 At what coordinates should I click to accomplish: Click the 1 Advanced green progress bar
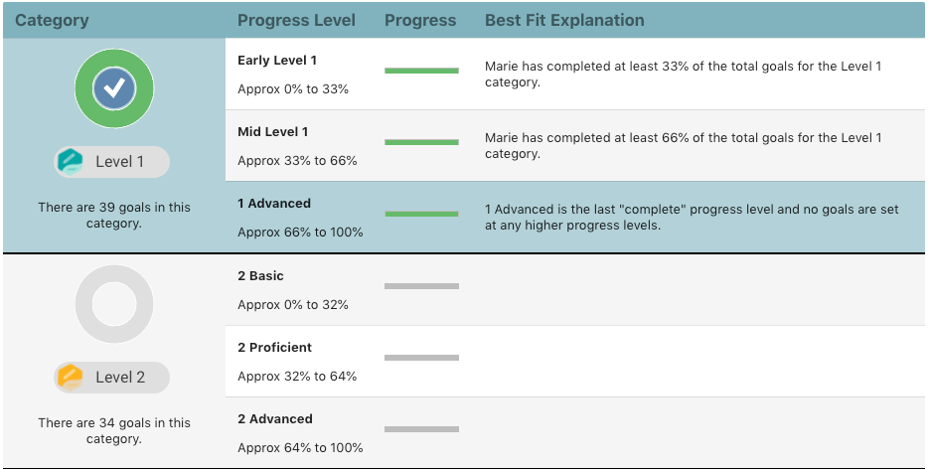pos(421,214)
